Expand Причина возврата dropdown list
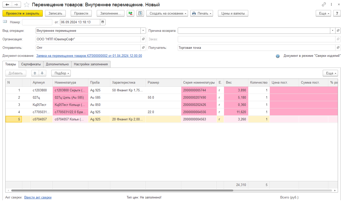 [x=332, y=31]
